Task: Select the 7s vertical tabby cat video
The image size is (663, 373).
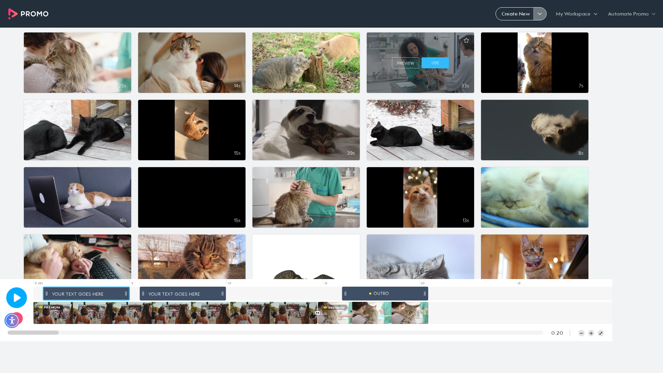Action: click(x=535, y=63)
